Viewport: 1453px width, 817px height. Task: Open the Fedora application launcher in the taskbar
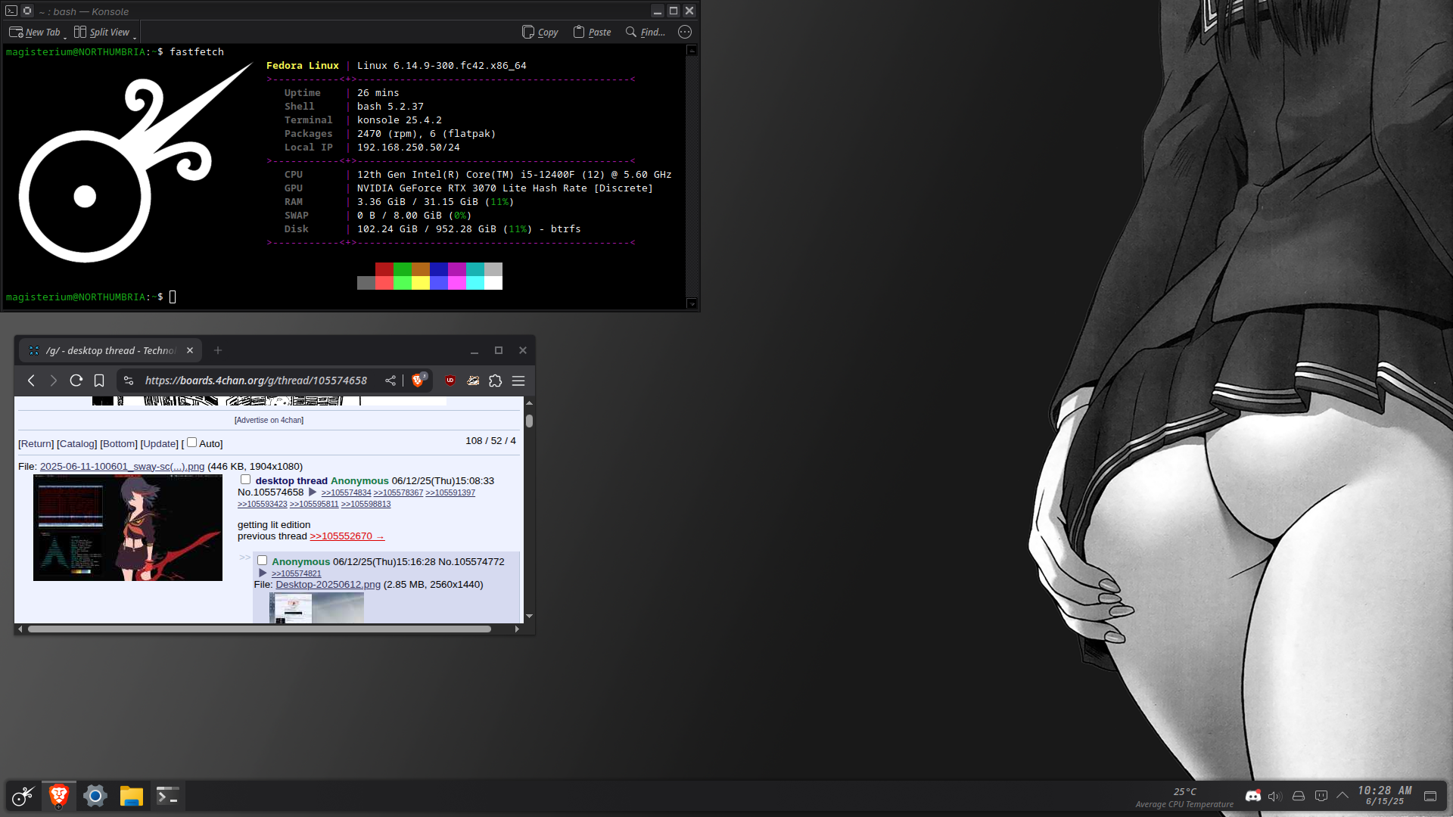click(x=23, y=796)
